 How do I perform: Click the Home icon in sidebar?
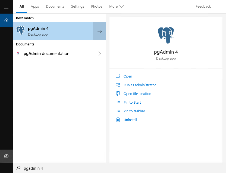point(6,20)
